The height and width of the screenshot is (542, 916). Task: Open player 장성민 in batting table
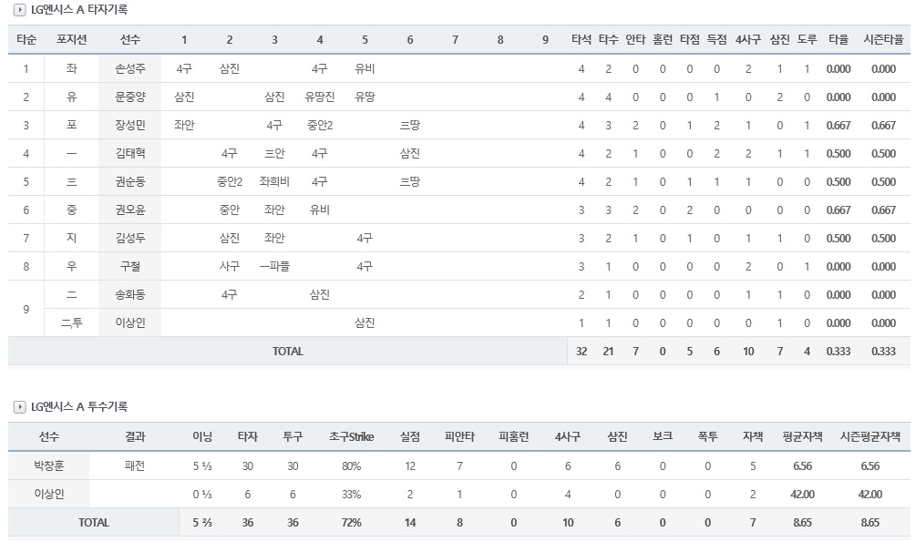click(129, 125)
